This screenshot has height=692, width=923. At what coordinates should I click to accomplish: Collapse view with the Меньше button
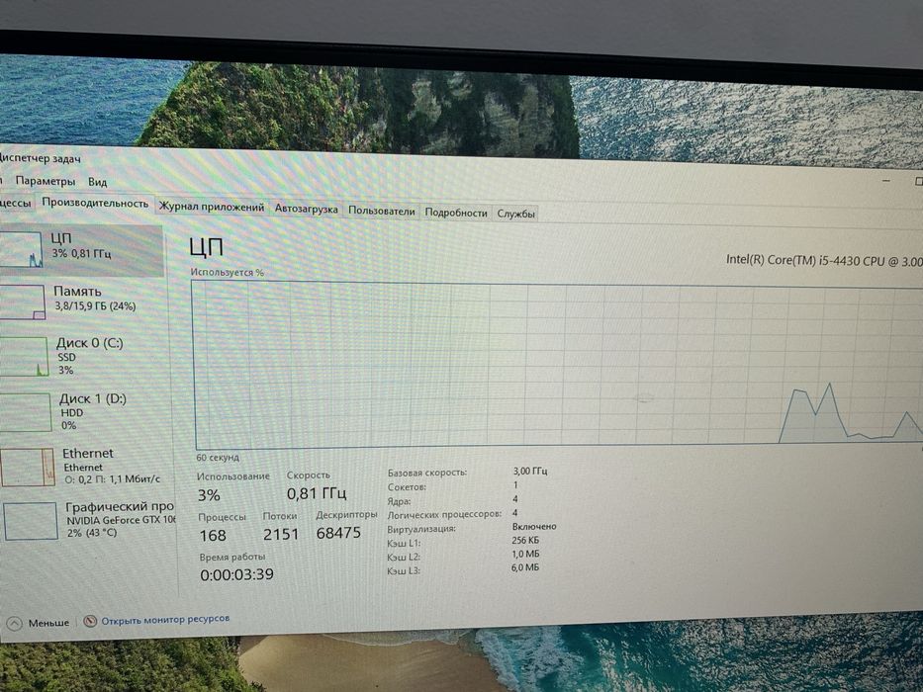[x=39, y=623]
